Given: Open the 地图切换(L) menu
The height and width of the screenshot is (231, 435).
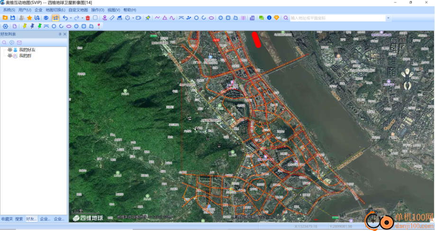Looking at the screenshot, I should click(x=55, y=10).
